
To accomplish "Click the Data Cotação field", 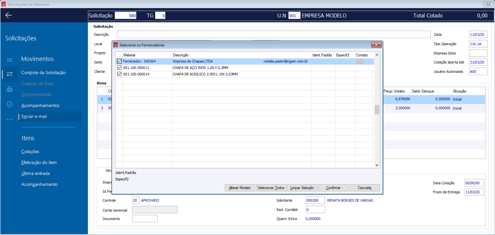I will pos(474,183).
